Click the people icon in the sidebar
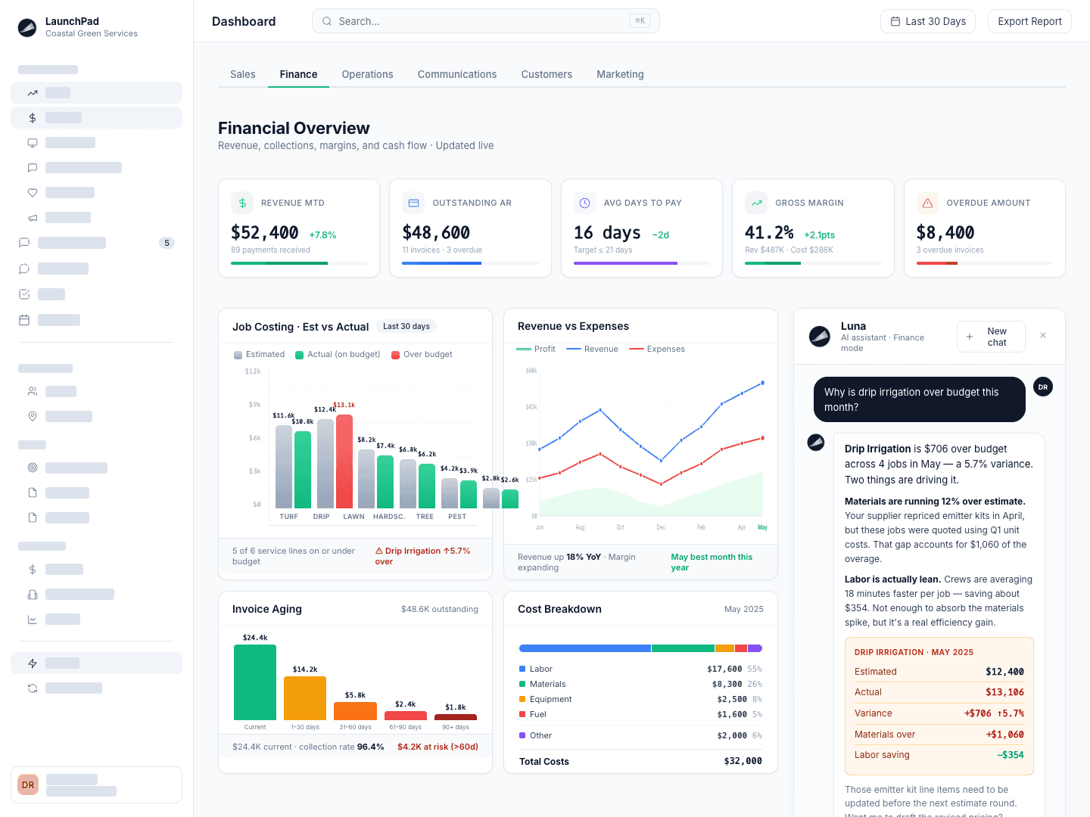The height and width of the screenshot is (817, 1090). [x=33, y=392]
